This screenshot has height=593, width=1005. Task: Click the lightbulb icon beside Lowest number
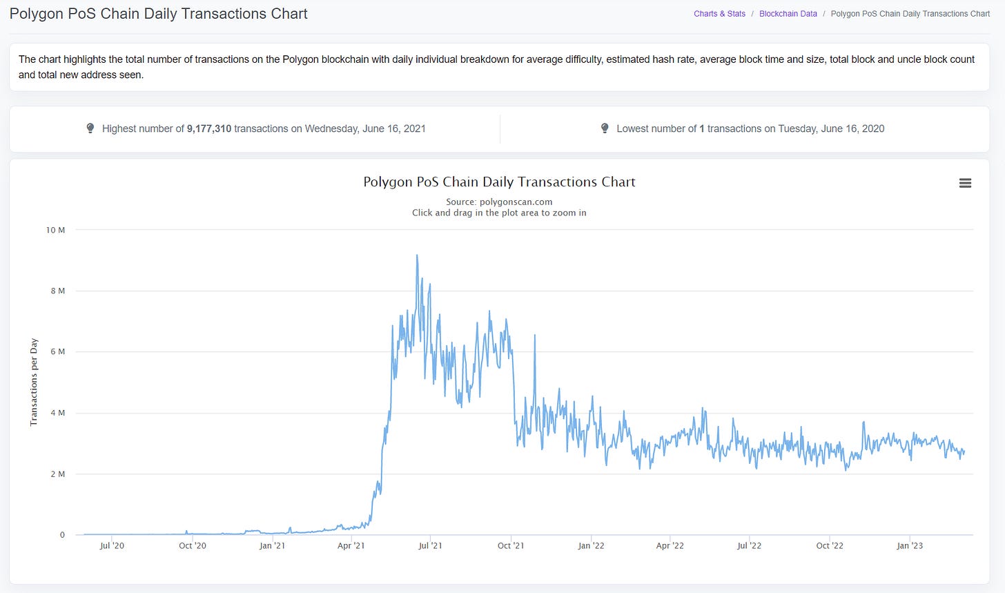[605, 128]
